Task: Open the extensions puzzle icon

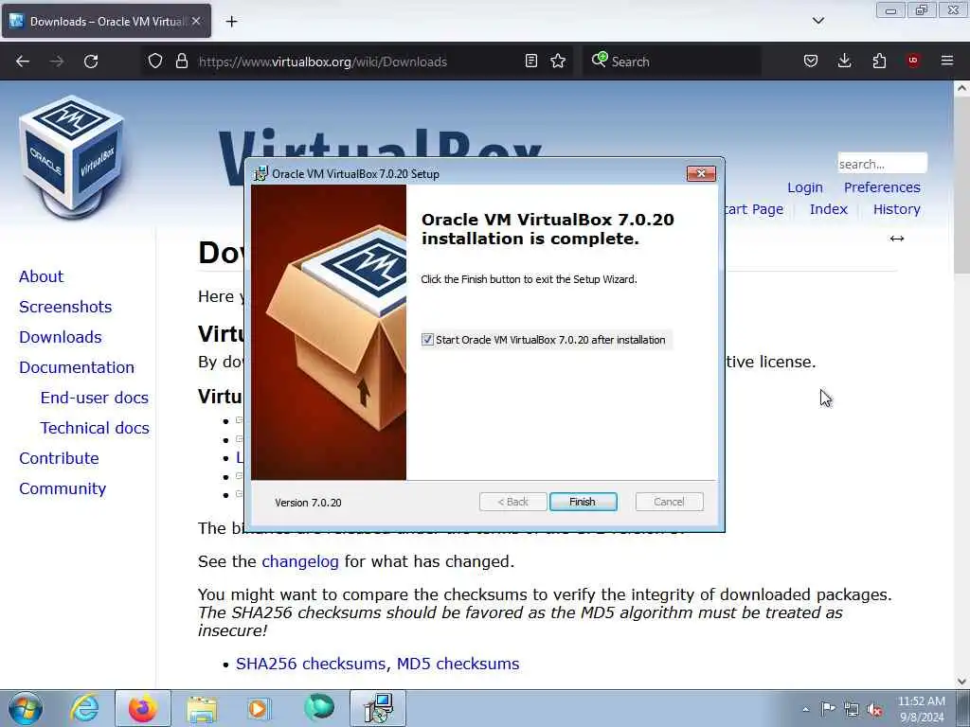Action: [x=879, y=62]
